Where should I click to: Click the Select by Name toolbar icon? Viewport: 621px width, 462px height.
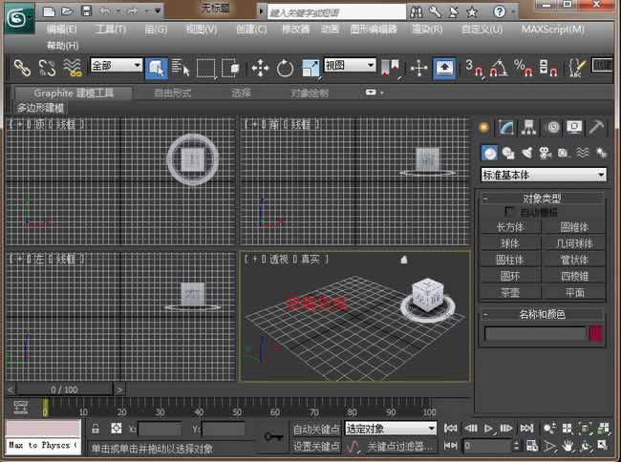click(x=181, y=68)
